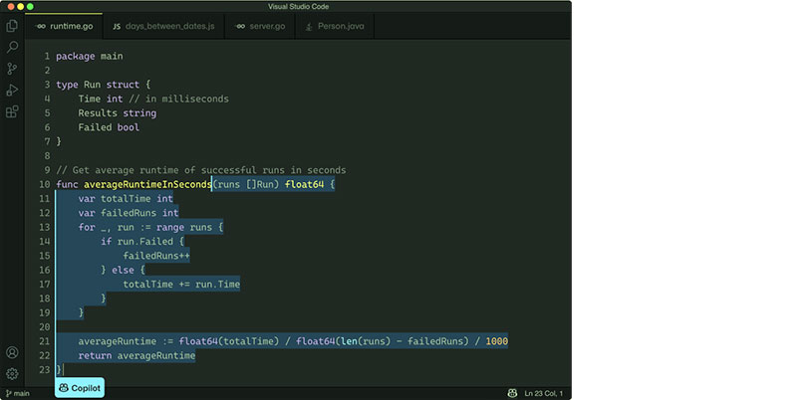Click the Go file icon on runtime.go tab
797x400 pixels.
pos(41,27)
